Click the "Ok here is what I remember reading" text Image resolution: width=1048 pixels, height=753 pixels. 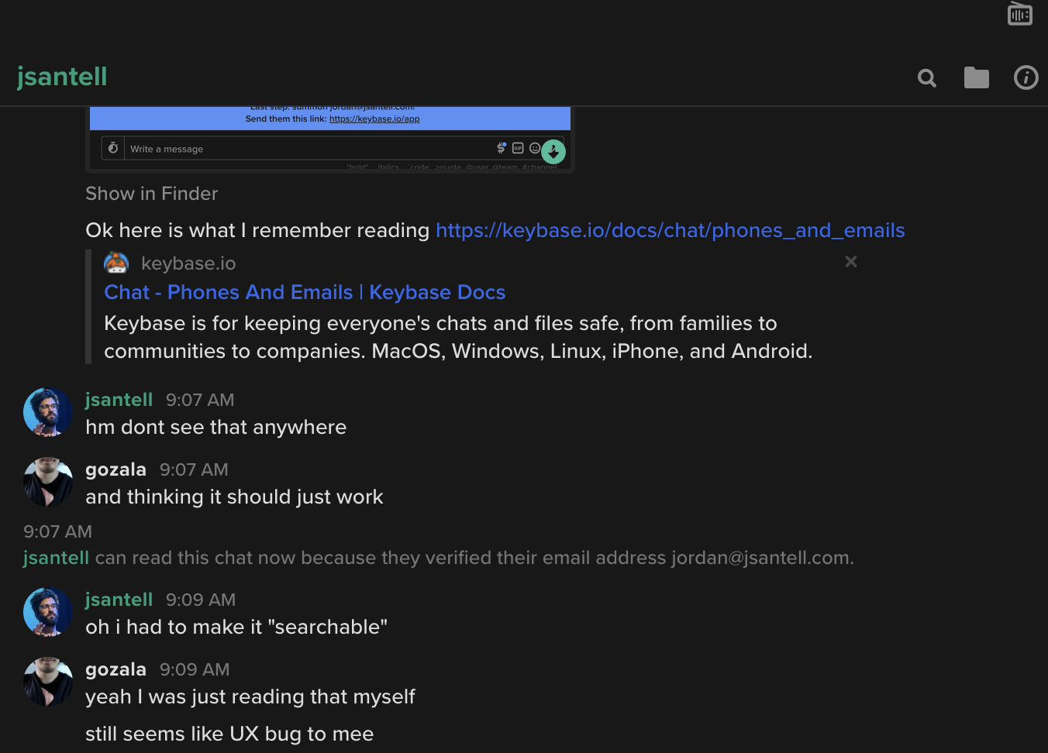(x=257, y=230)
